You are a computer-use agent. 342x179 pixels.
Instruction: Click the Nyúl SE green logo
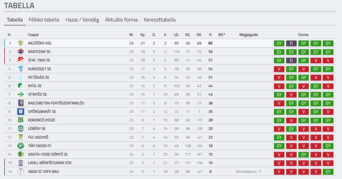(21, 86)
